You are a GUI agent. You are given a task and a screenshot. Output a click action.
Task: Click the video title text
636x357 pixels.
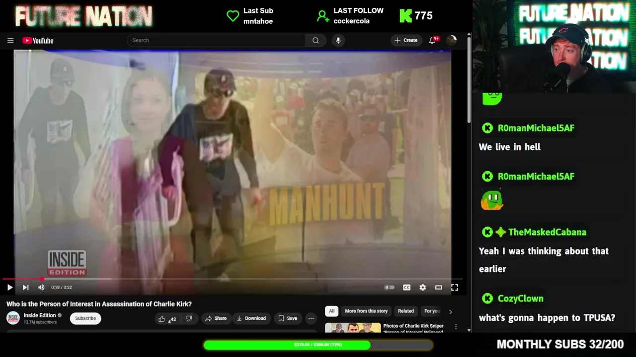(99, 304)
